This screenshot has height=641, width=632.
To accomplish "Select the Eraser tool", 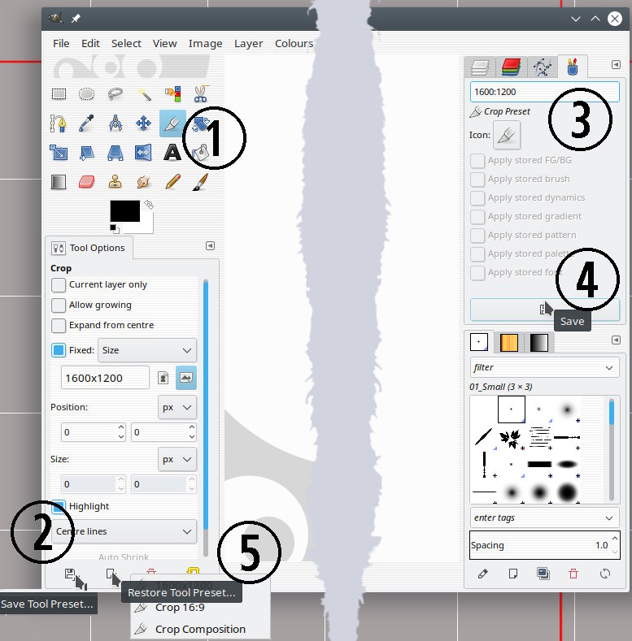I will coord(87,182).
